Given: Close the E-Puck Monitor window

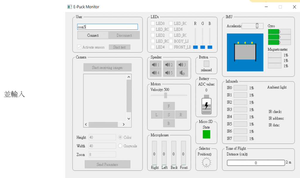Looking at the screenshot, I should point(294,7).
